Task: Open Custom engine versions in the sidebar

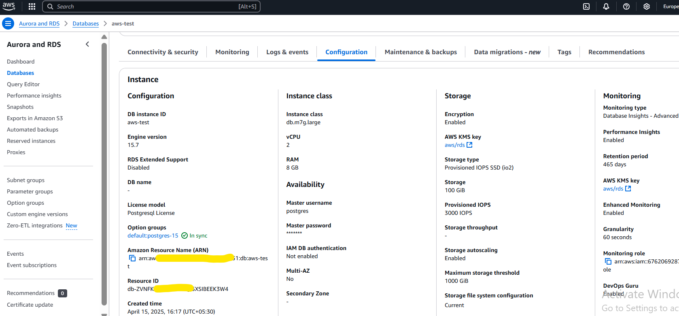Action: tap(37, 214)
